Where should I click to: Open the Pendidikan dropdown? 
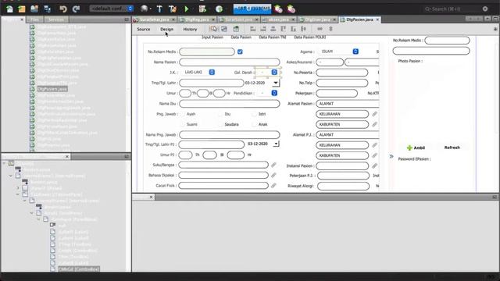coord(267,93)
